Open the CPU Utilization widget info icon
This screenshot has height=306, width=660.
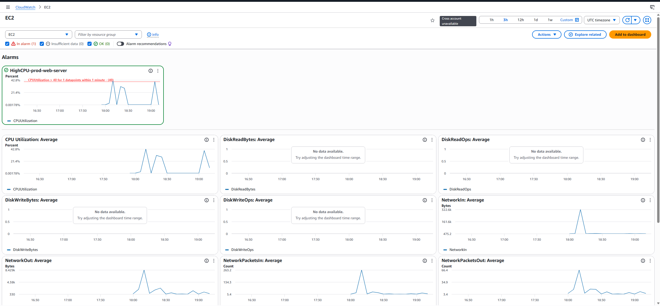point(207,140)
